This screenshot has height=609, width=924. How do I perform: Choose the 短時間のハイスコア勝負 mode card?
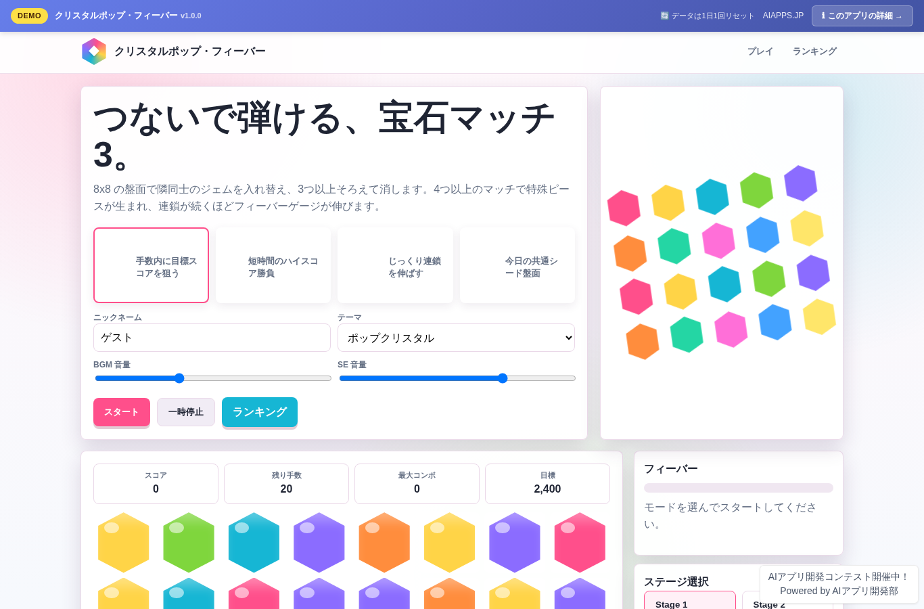coord(273,265)
